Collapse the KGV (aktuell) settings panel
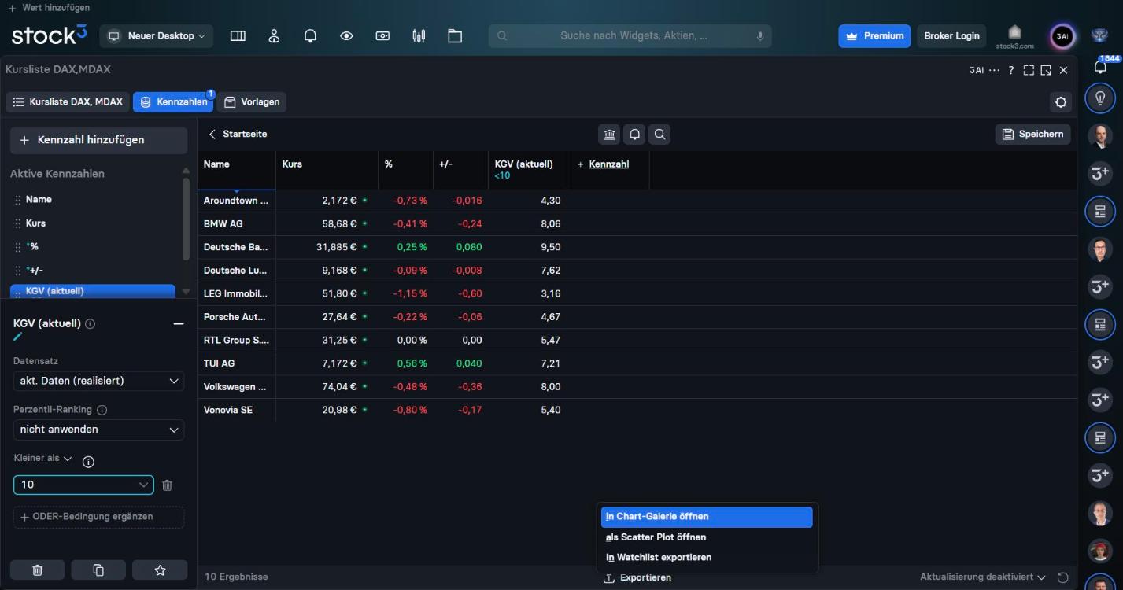 pyautogui.click(x=179, y=324)
